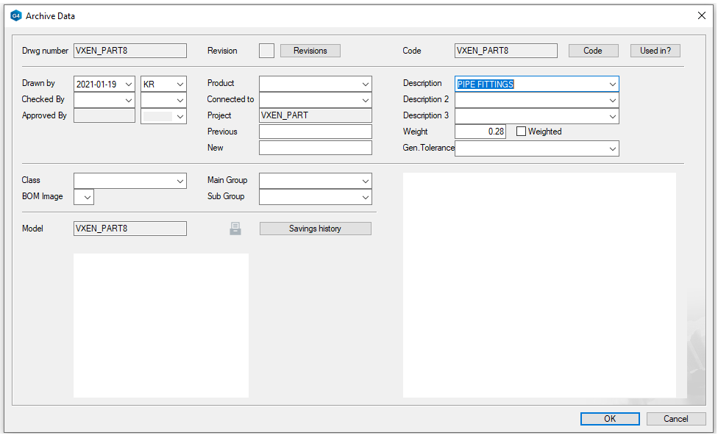Open the Class dropdown
The height and width of the screenshot is (438, 718).
pyautogui.click(x=180, y=181)
